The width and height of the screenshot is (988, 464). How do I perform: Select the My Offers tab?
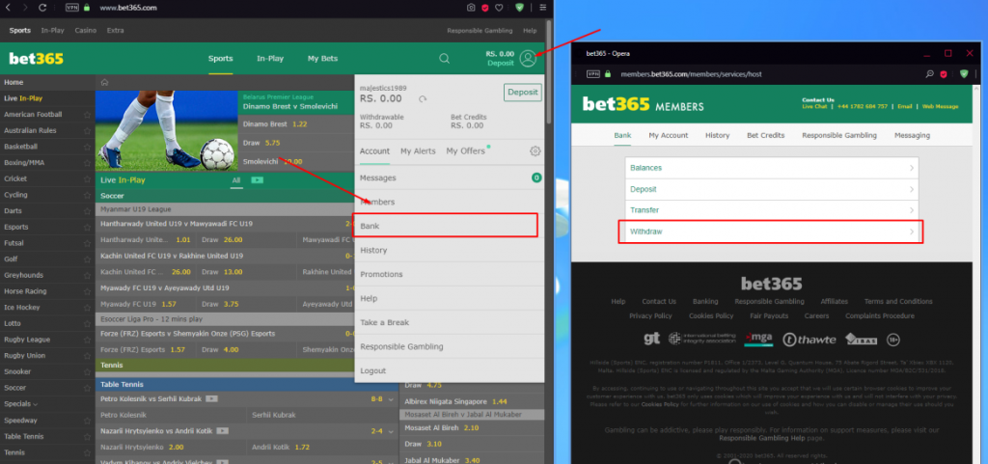coord(466,151)
